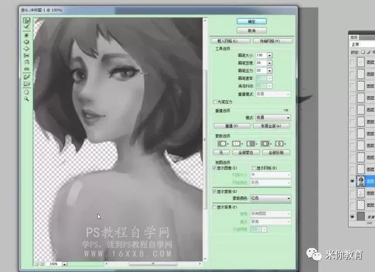Uncheck the 显示蒙版 show mask checkbox
Screen dimensions: 375x272
click(214, 191)
